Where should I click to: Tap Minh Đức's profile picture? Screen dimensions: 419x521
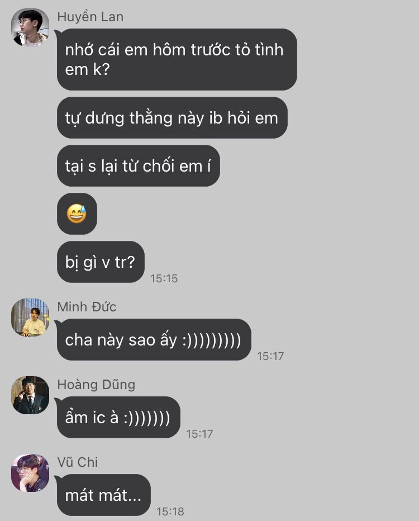coord(30,318)
